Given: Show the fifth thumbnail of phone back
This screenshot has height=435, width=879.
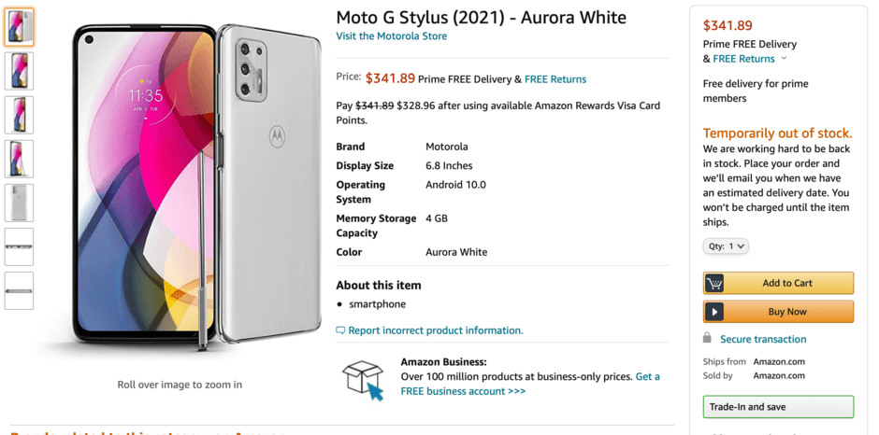Looking at the screenshot, I should (x=19, y=203).
